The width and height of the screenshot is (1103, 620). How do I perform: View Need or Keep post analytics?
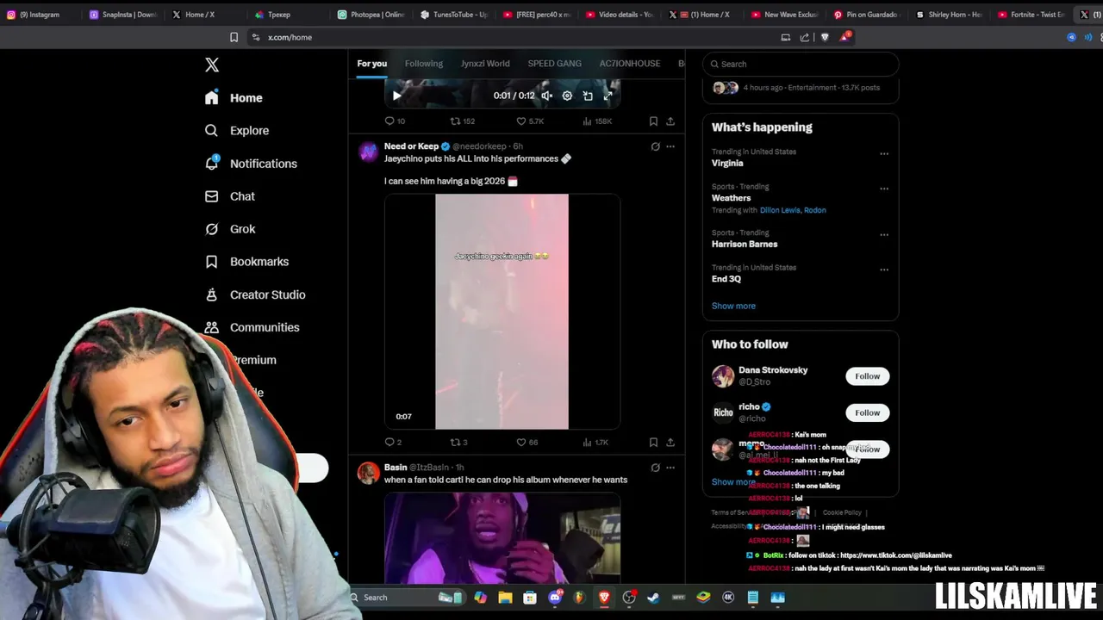pyautogui.click(x=595, y=443)
